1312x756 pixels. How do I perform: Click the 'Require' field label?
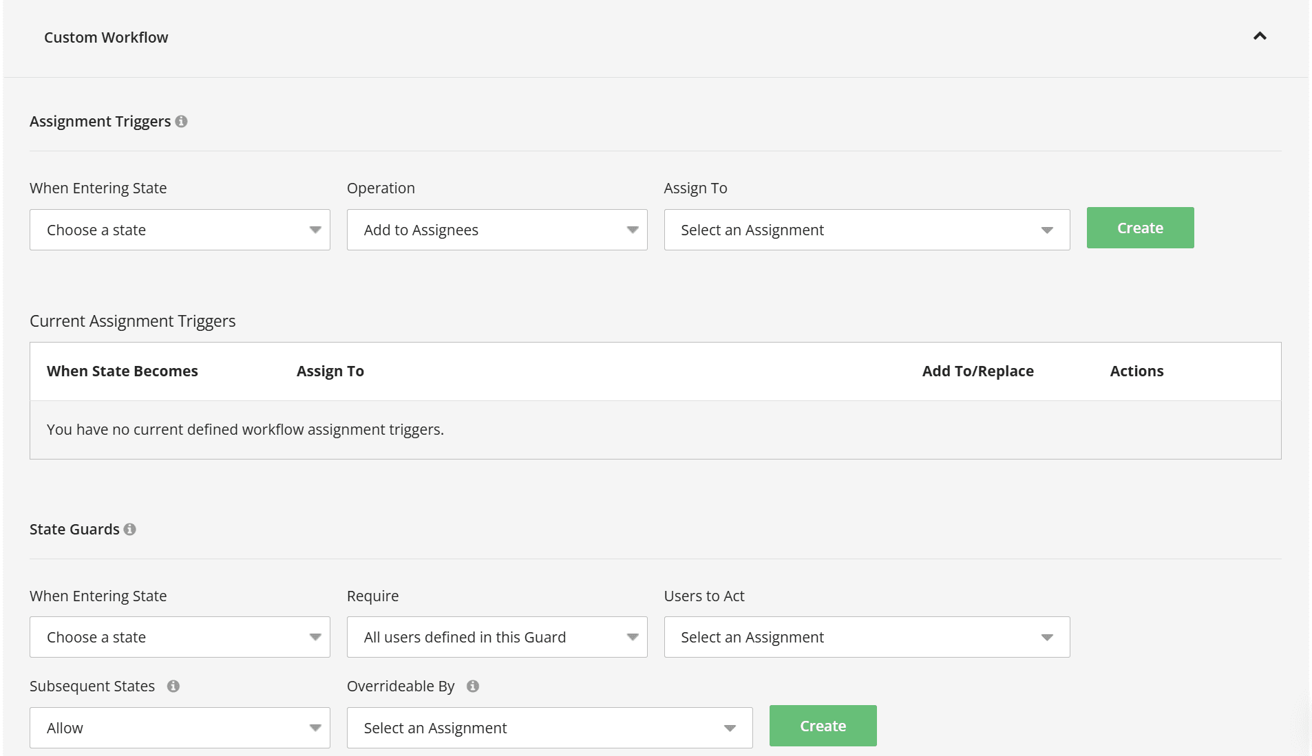pyautogui.click(x=372, y=596)
